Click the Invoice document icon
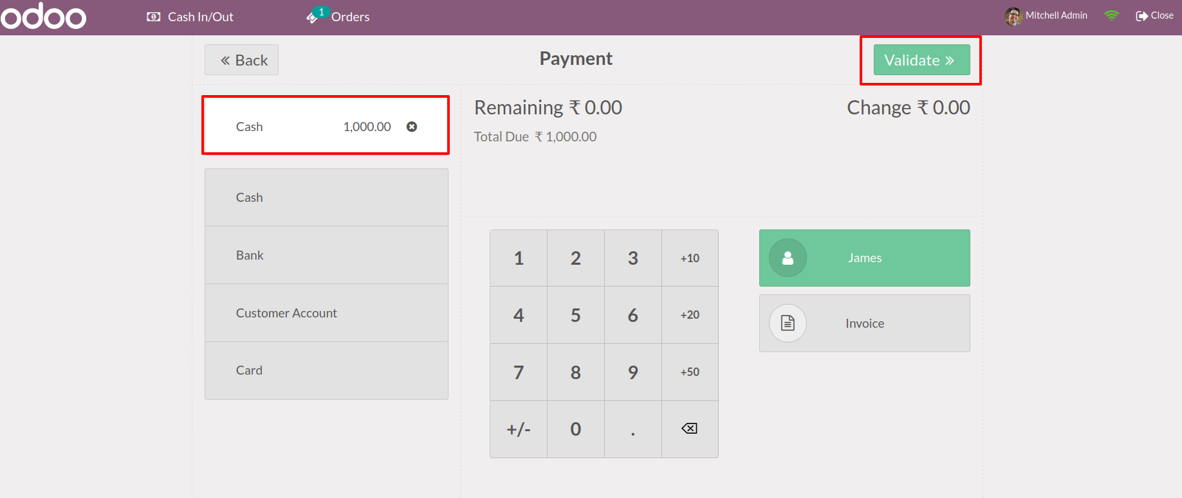1182x498 pixels. click(x=788, y=323)
